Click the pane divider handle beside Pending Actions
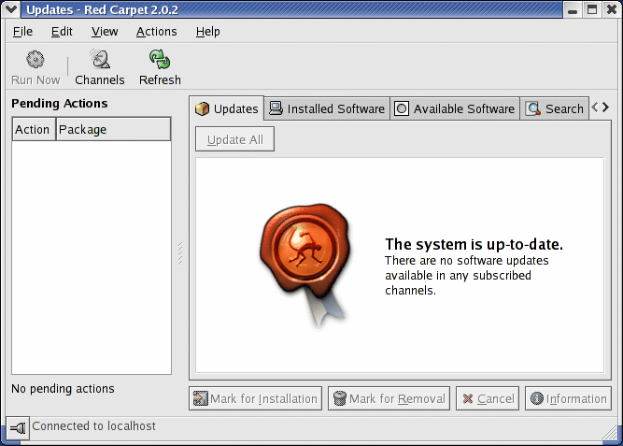623x446 pixels. (180, 252)
